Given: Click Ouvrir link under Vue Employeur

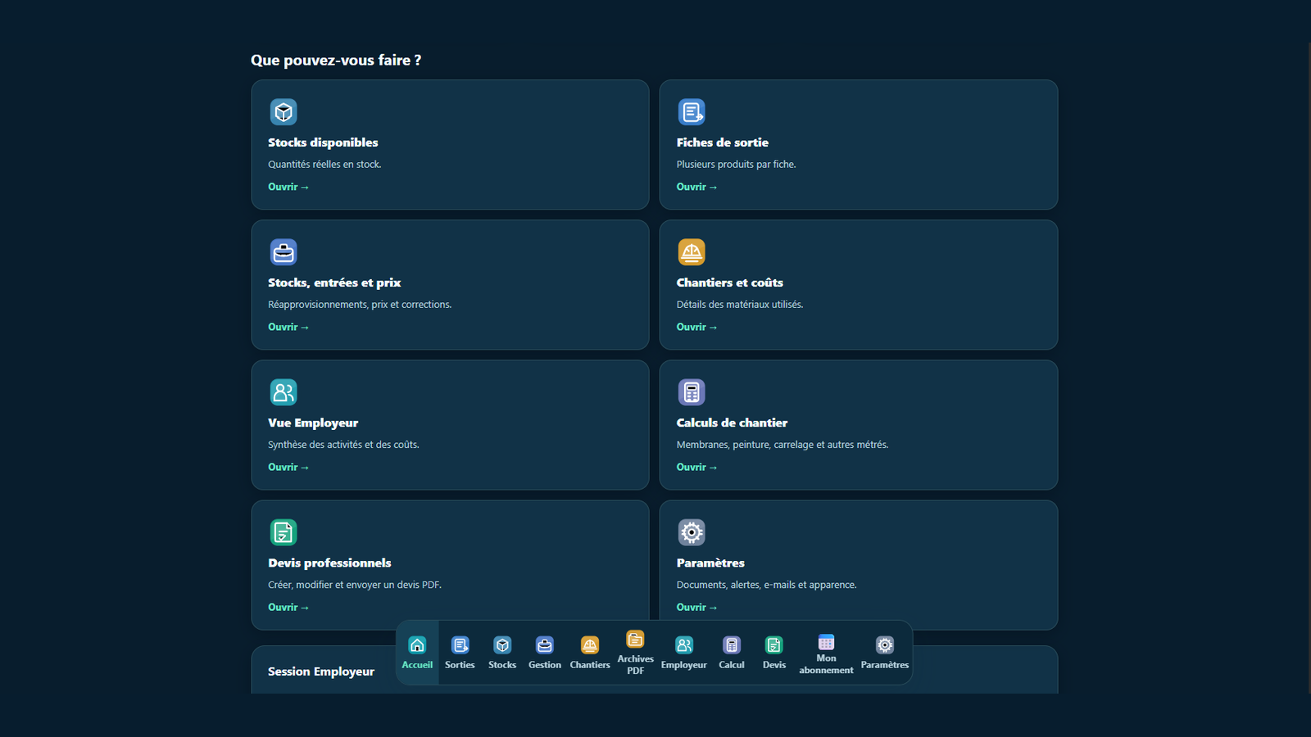Looking at the screenshot, I should click(x=288, y=467).
